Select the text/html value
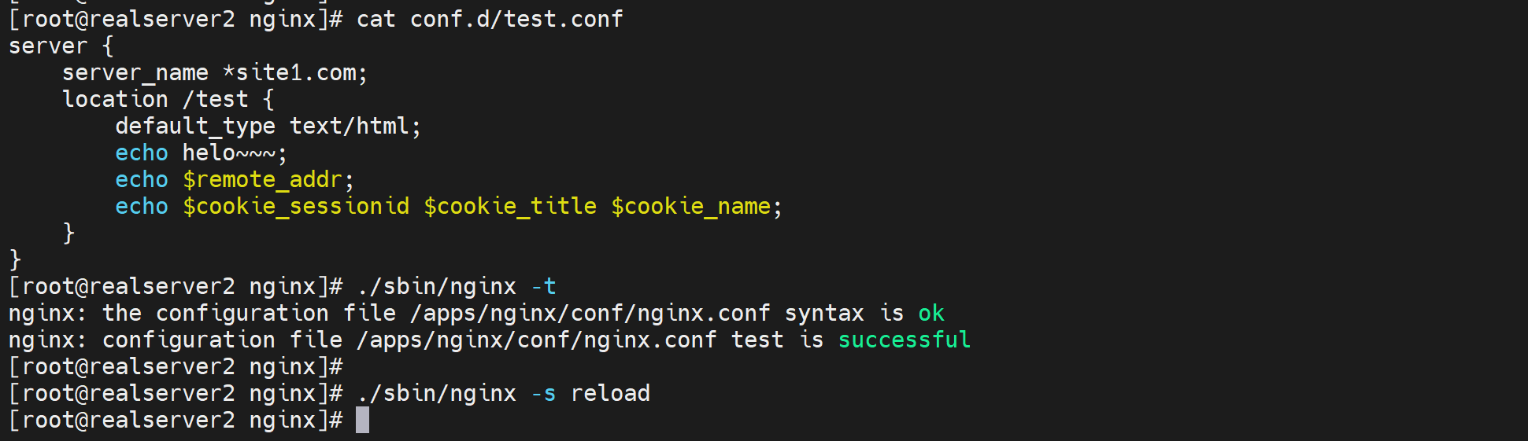The image size is (1528, 441). [354, 126]
